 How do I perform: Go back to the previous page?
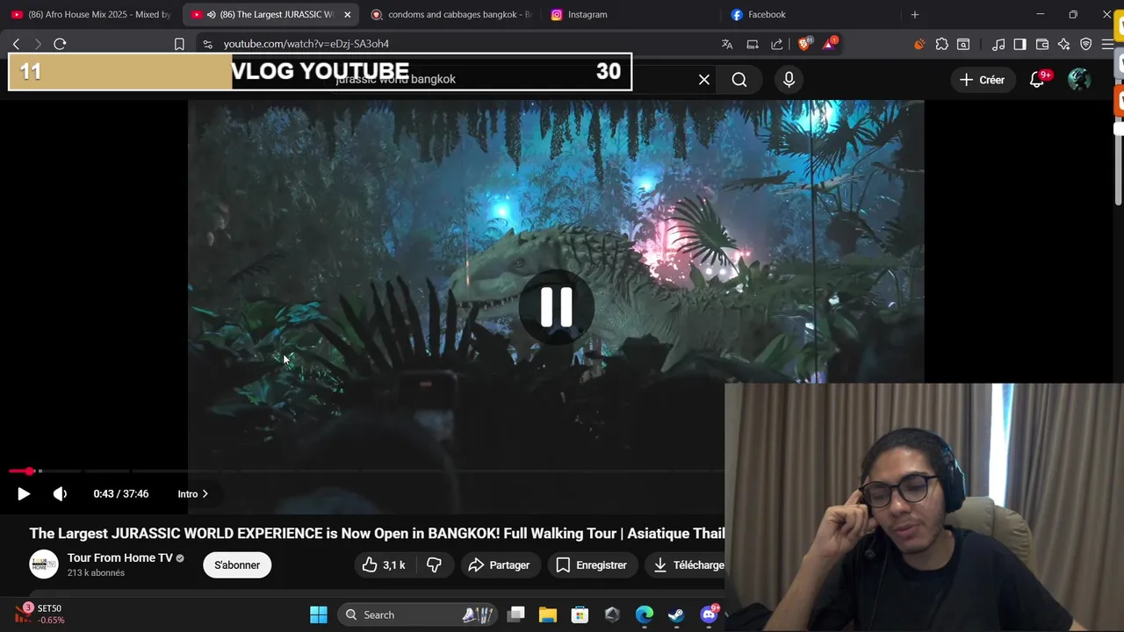16,44
